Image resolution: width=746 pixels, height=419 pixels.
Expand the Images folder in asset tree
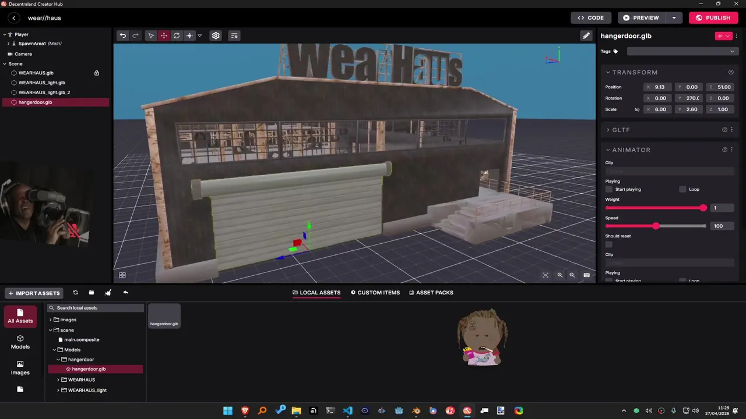(50, 319)
